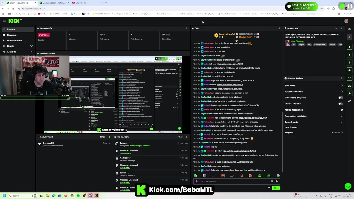
Task: Toggle the chat bubble widget icon in right rail
Action: (350, 70)
